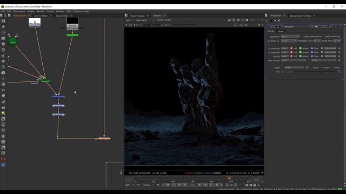Select the topmost blue node below ReLight2
Screen dimensions: 346x194
(58, 97)
